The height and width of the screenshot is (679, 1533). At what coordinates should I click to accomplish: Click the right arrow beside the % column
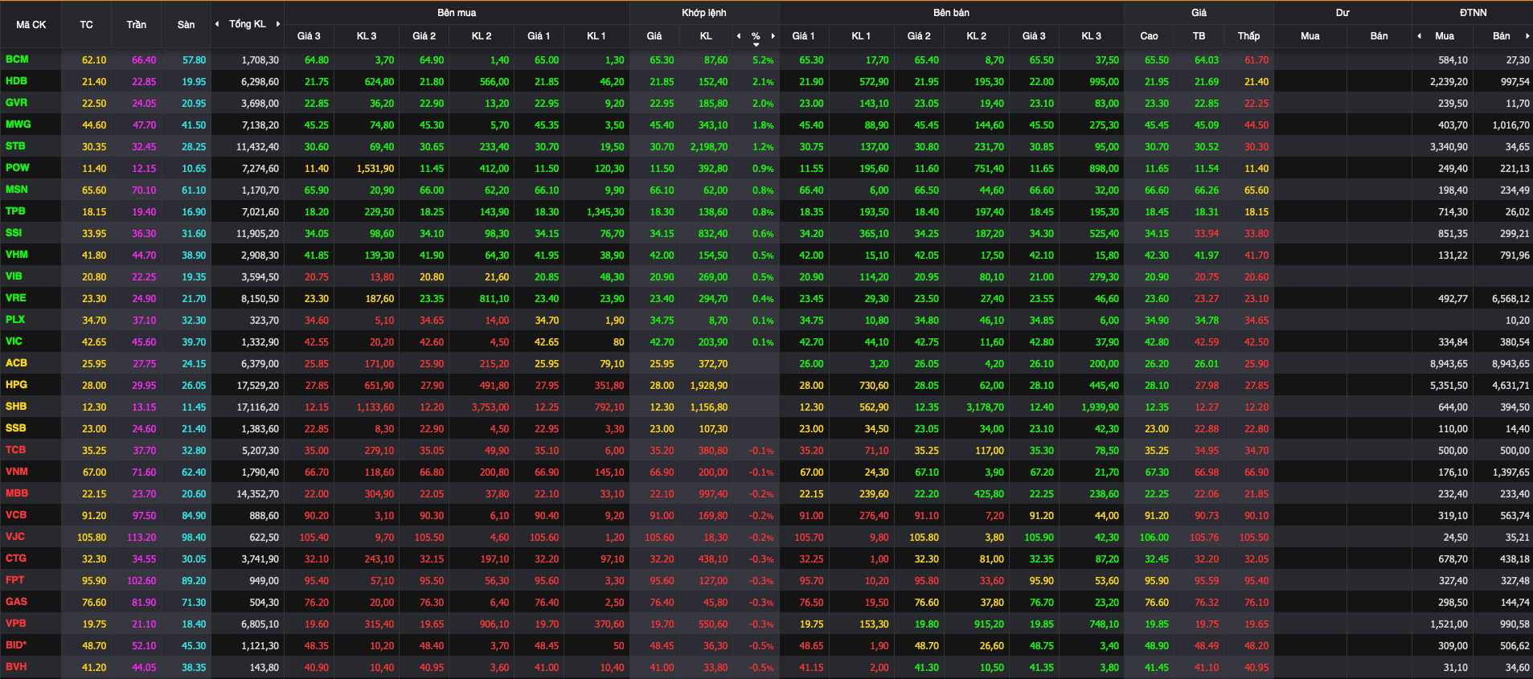point(773,36)
